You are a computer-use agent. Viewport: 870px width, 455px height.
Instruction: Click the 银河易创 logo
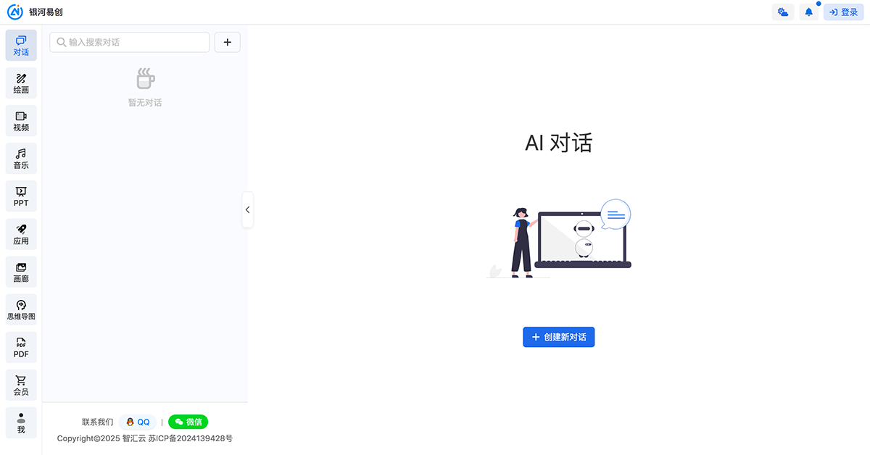point(35,12)
